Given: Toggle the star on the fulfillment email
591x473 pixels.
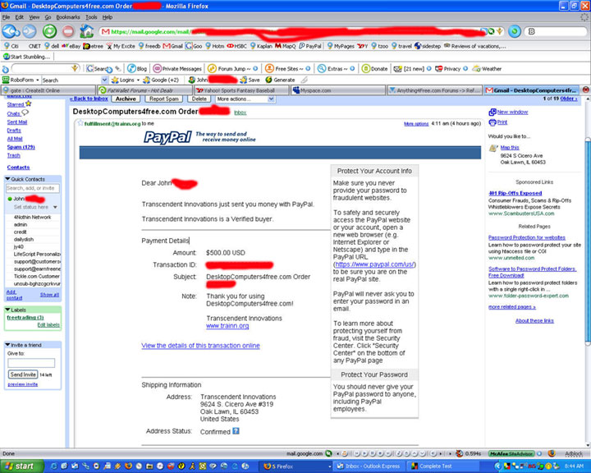Looking at the screenshot, I should (80, 123).
